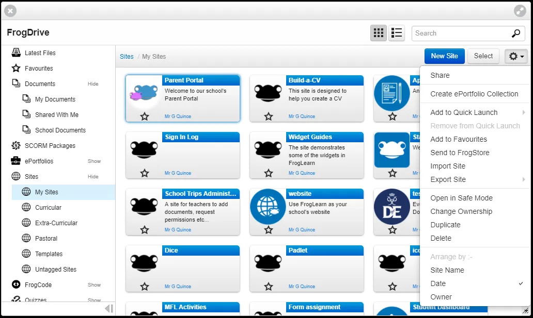Screen dimensions: 533x318
Task: Toggle favourite star on Padlet site
Action: (269, 287)
